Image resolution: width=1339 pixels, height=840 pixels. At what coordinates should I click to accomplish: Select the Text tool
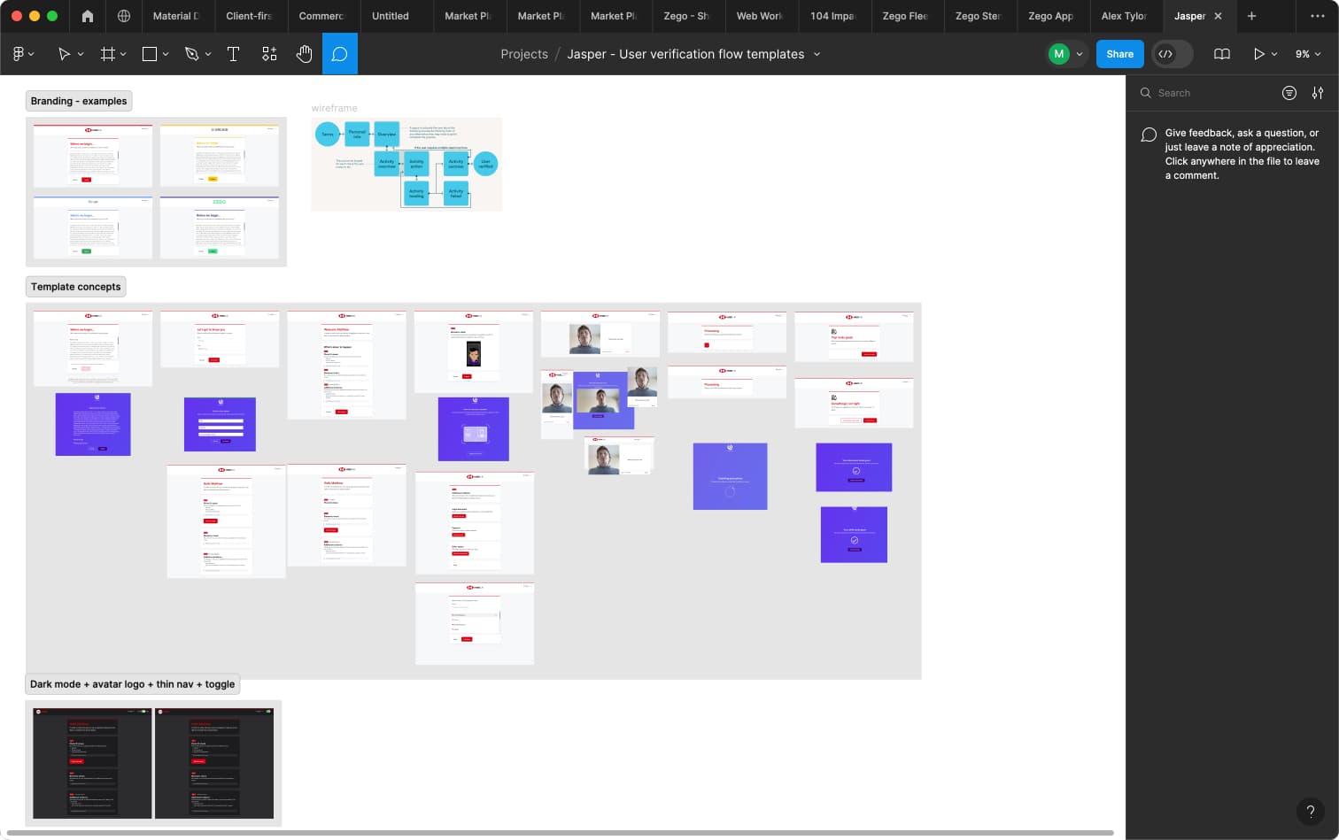click(x=234, y=54)
